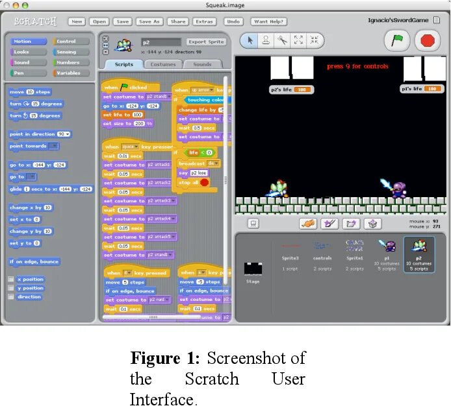
Task: Click the orange bird sprite library button
Action: [308, 224]
